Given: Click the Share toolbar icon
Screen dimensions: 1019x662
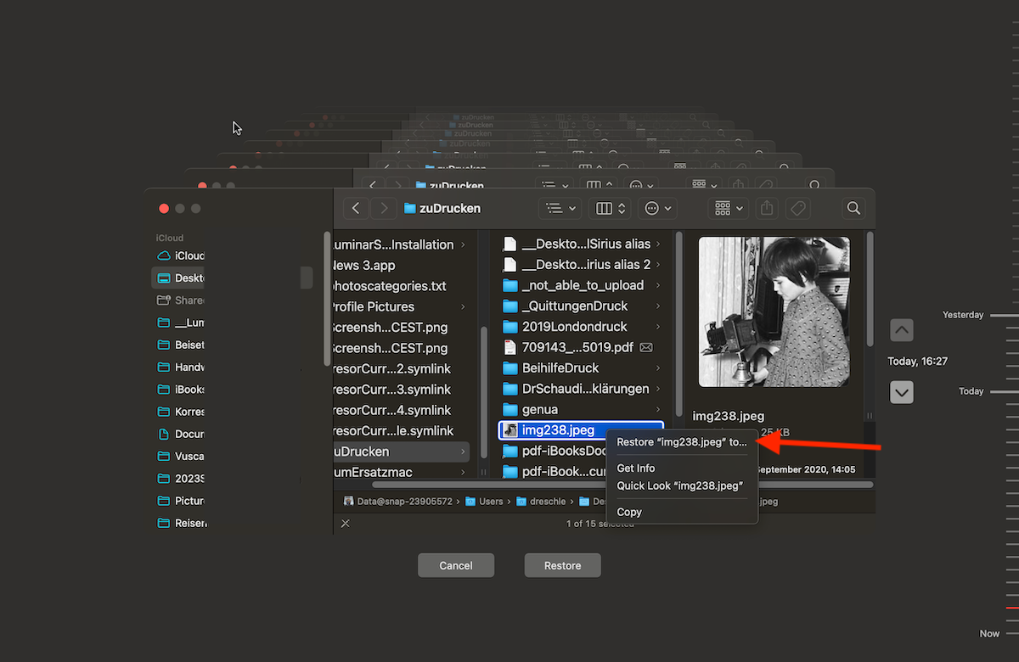Looking at the screenshot, I should pos(767,208).
